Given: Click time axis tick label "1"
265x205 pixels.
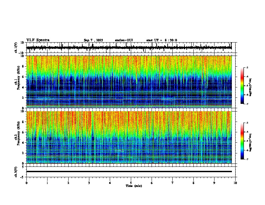Looking at the screenshot, I should click(x=47, y=183).
